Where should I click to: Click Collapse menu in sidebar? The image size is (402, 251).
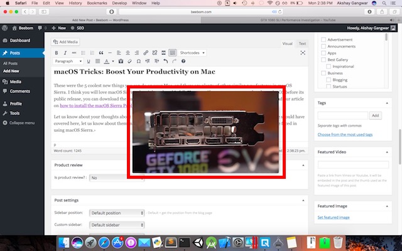19,123
